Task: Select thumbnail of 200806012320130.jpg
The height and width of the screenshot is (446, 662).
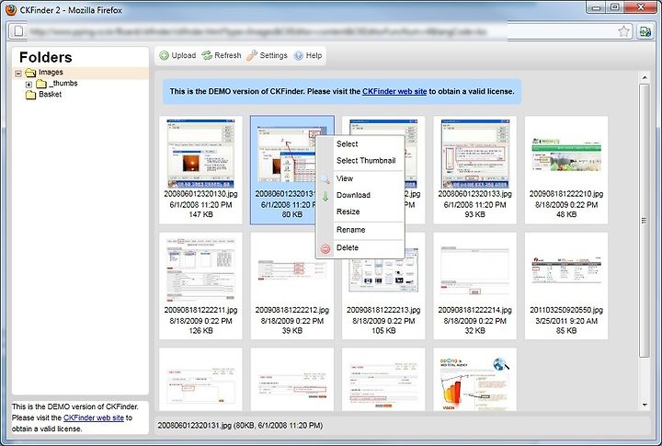Action: click(x=200, y=154)
